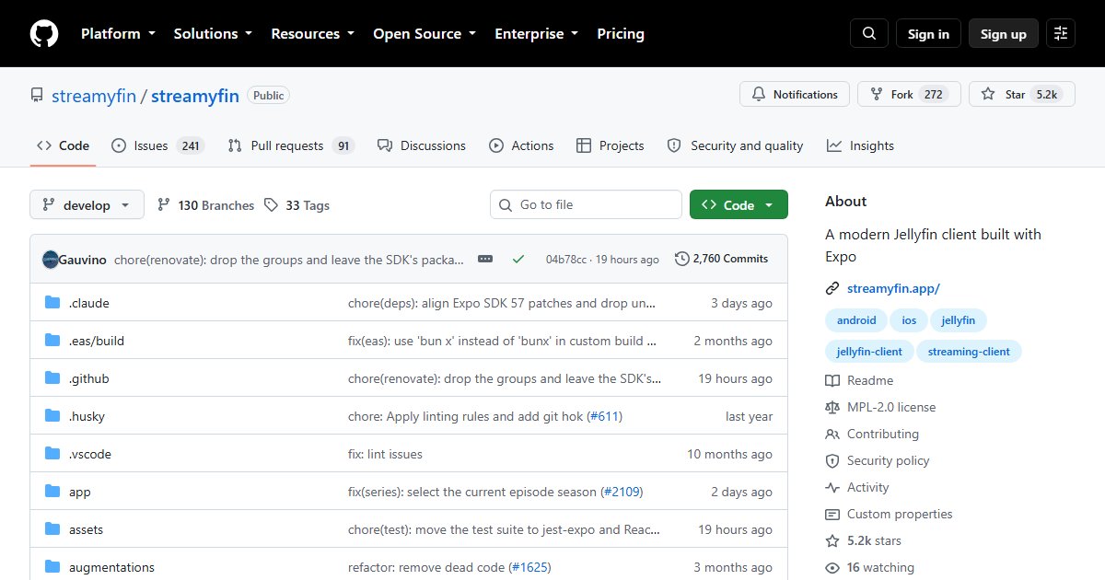Expand the Open Source menu
1105x580 pixels.
coord(425,34)
